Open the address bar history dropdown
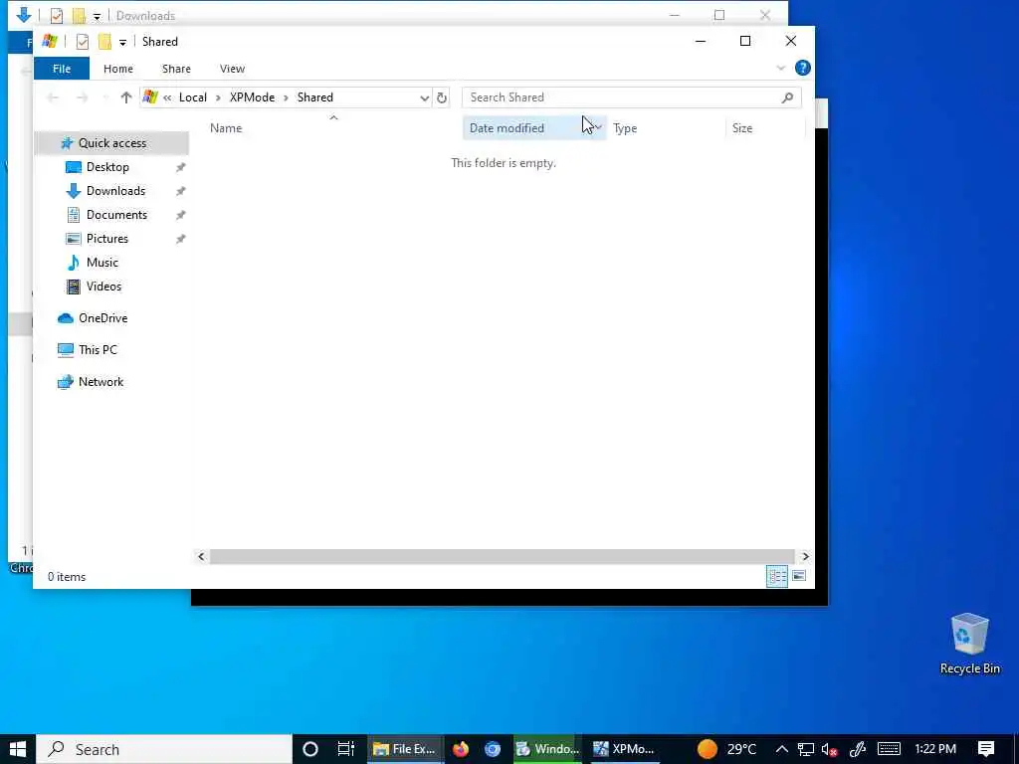1019x764 pixels. [x=424, y=97]
